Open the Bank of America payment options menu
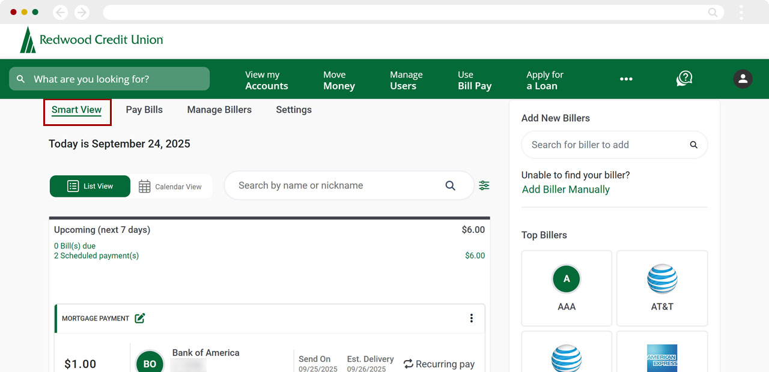Viewport: 769px width, 372px height. pos(472,318)
